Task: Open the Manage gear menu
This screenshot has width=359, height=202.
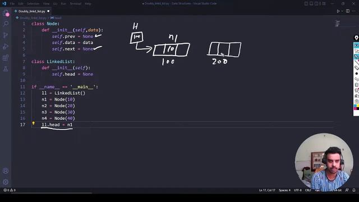Action: click(6, 182)
